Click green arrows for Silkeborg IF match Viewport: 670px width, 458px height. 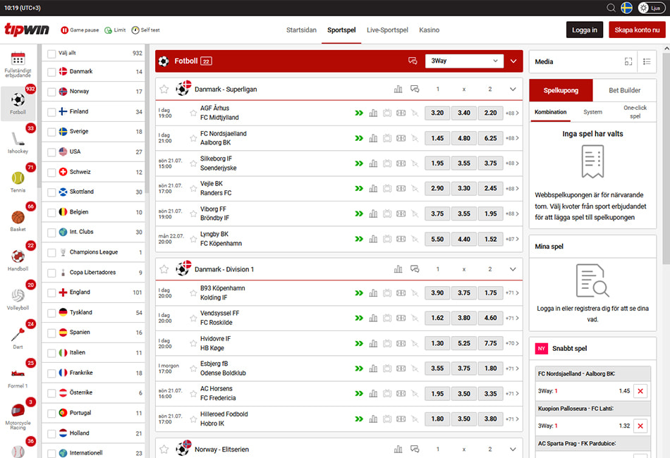(x=359, y=163)
